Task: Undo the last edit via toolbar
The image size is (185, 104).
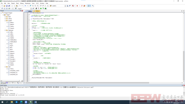Action: pos(20,6)
